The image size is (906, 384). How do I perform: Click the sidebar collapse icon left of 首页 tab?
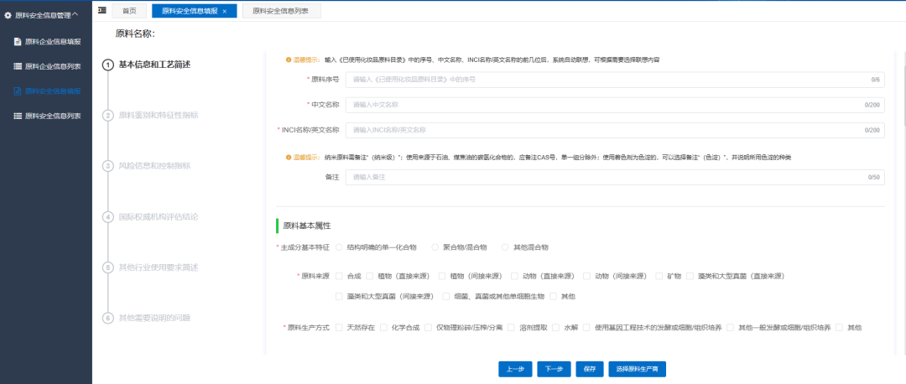point(102,10)
